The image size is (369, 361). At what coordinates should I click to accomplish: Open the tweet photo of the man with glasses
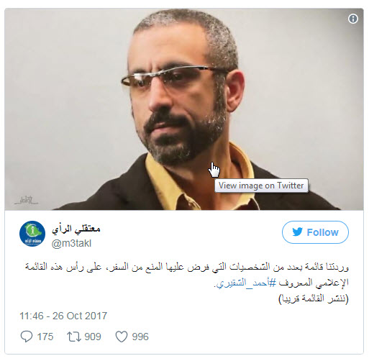click(184, 109)
